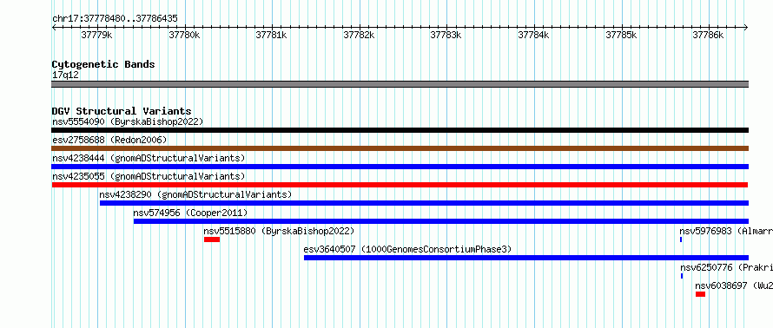Open the nsv6250776 variant label
This screenshot has height=328, width=773.
(727, 267)
